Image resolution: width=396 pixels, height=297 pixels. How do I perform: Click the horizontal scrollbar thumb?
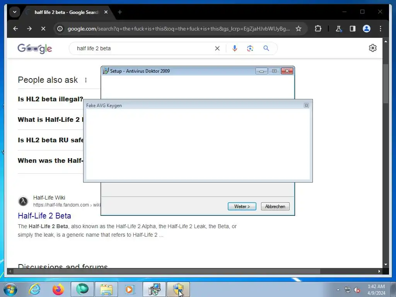tap(167, 271)
